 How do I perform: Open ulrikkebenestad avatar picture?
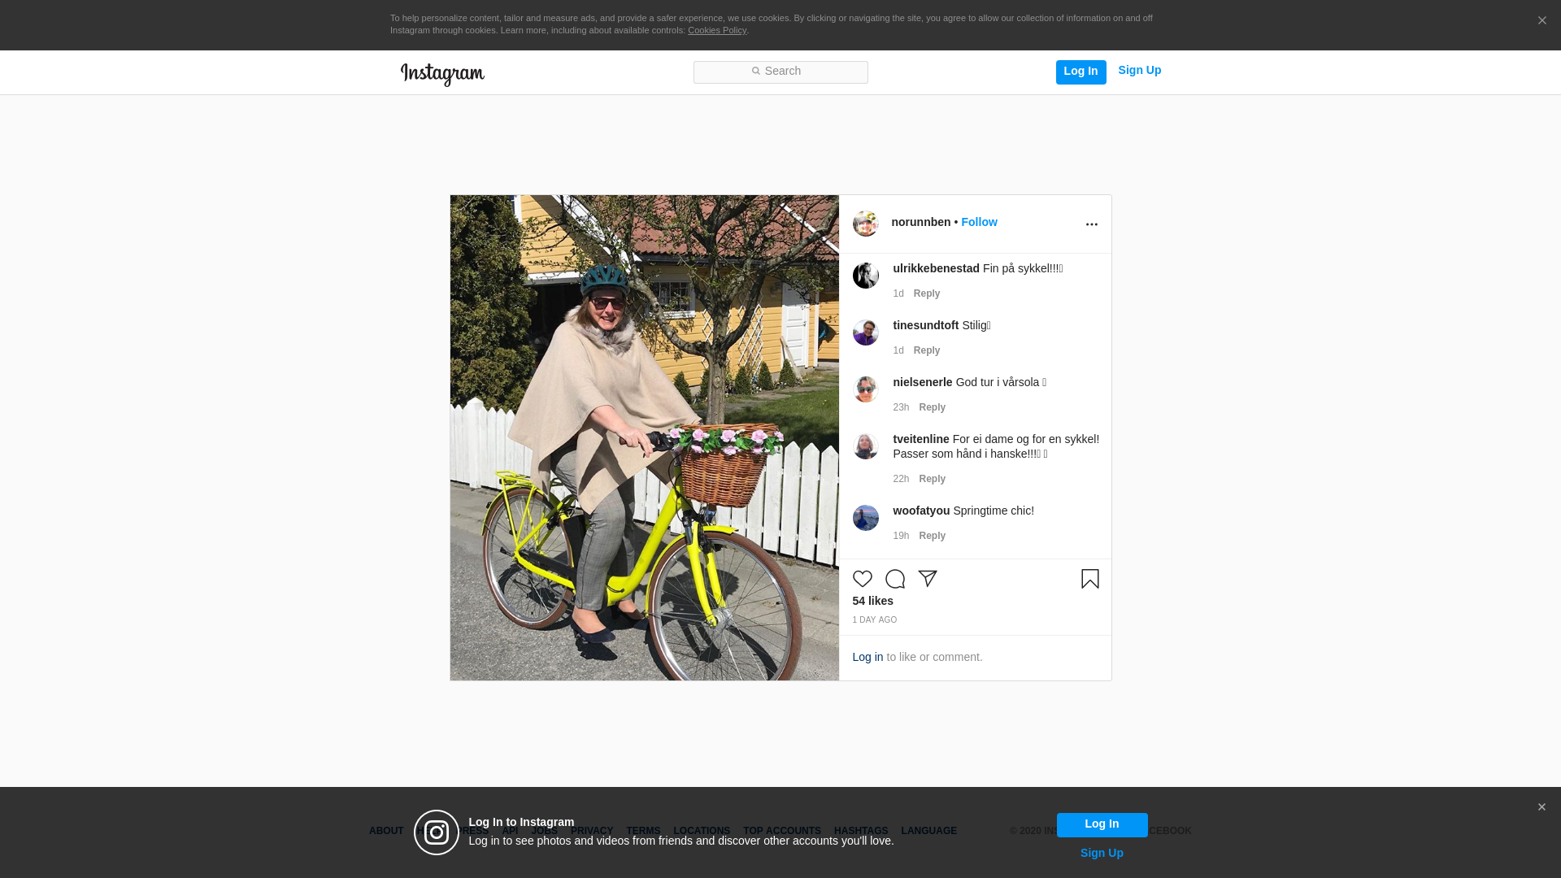pos(866,276)
